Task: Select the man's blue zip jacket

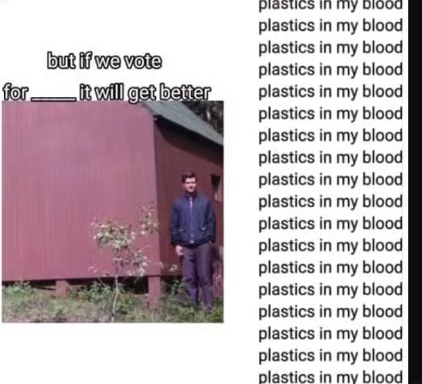Action: tap(193, 220)
